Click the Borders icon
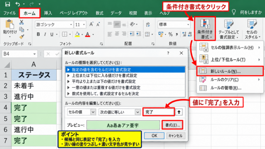This screenshot has width=265, height=149. [65, 34]
